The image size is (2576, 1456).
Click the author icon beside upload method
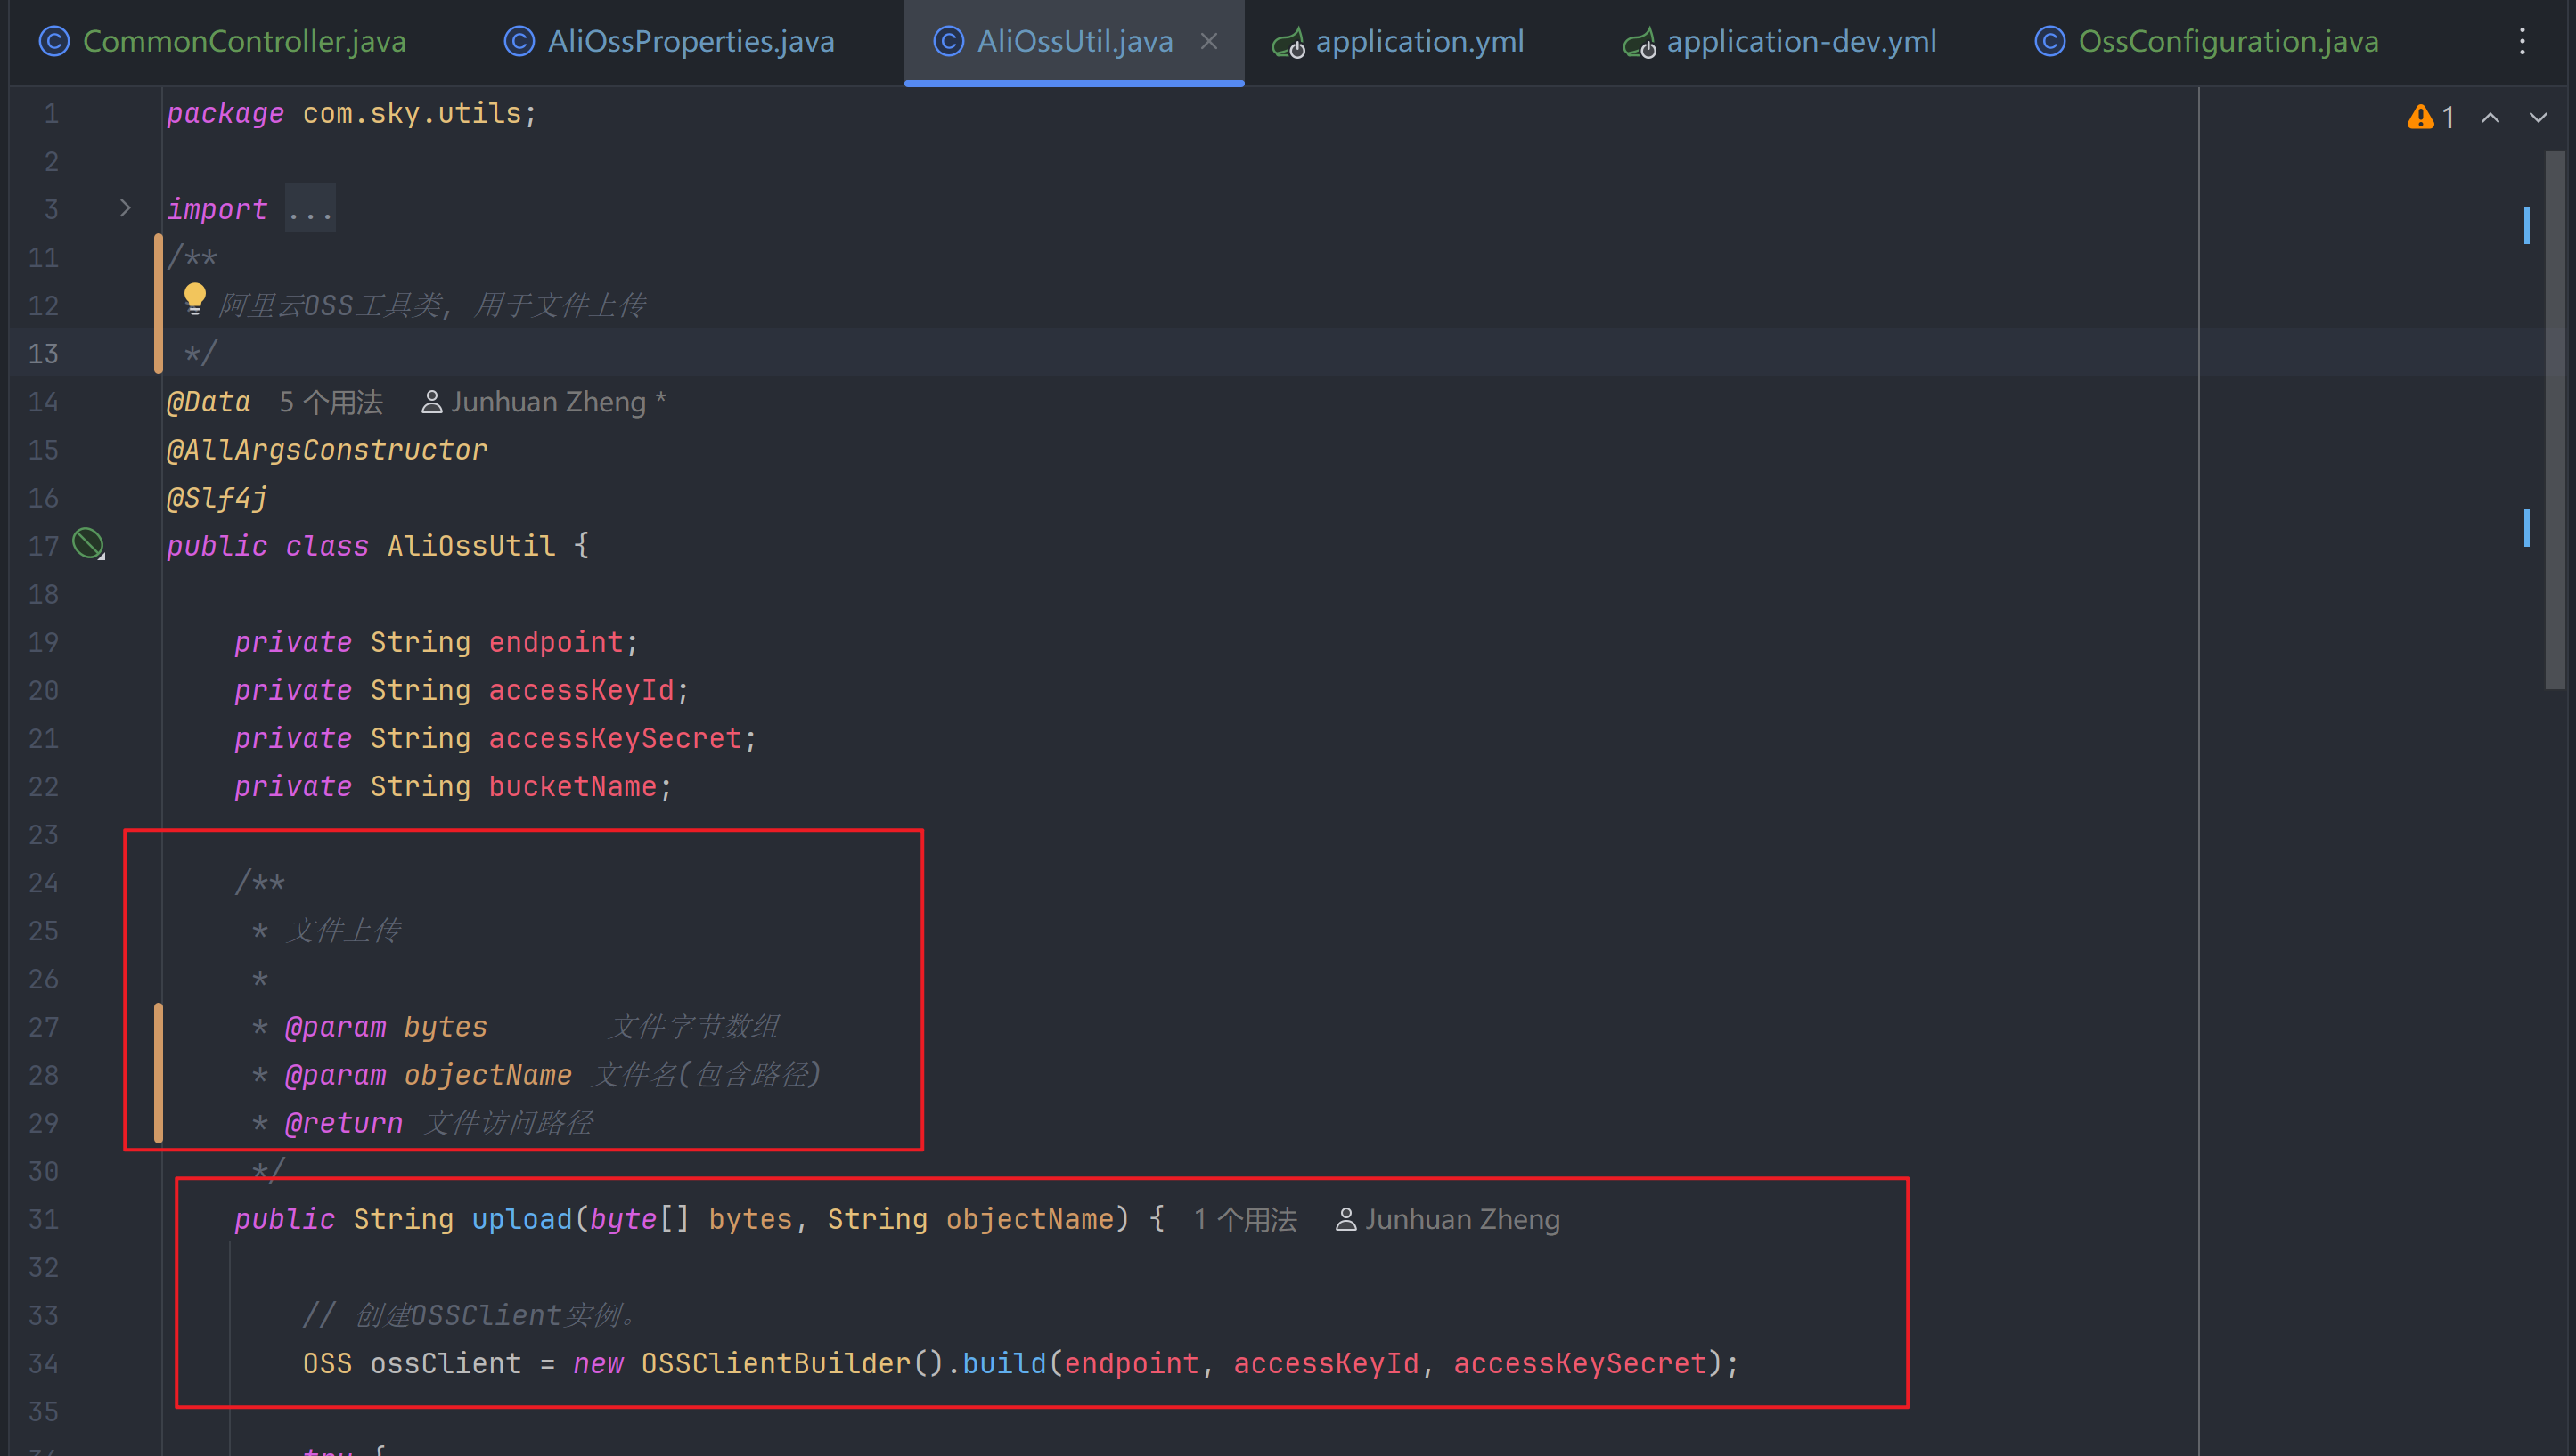[1345, 1220]
